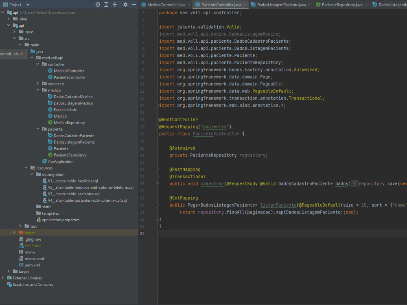Click the fold marker at @PostMapping line
This screenshot has height=305, width=407.
157,169
